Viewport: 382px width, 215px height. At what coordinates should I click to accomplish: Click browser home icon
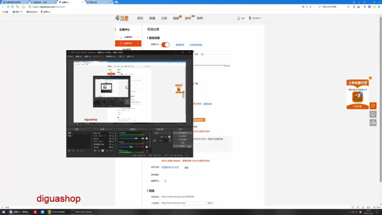tap(23, 7)
